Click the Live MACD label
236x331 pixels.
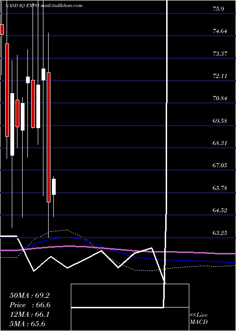pyautogui.click(x=199, y=318)
